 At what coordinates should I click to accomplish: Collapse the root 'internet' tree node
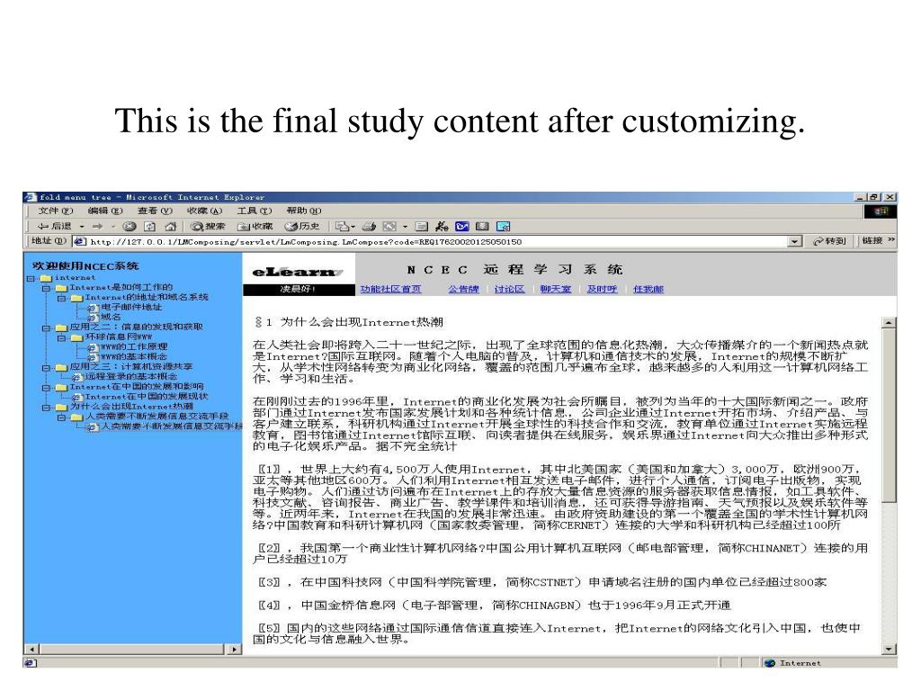31,279
